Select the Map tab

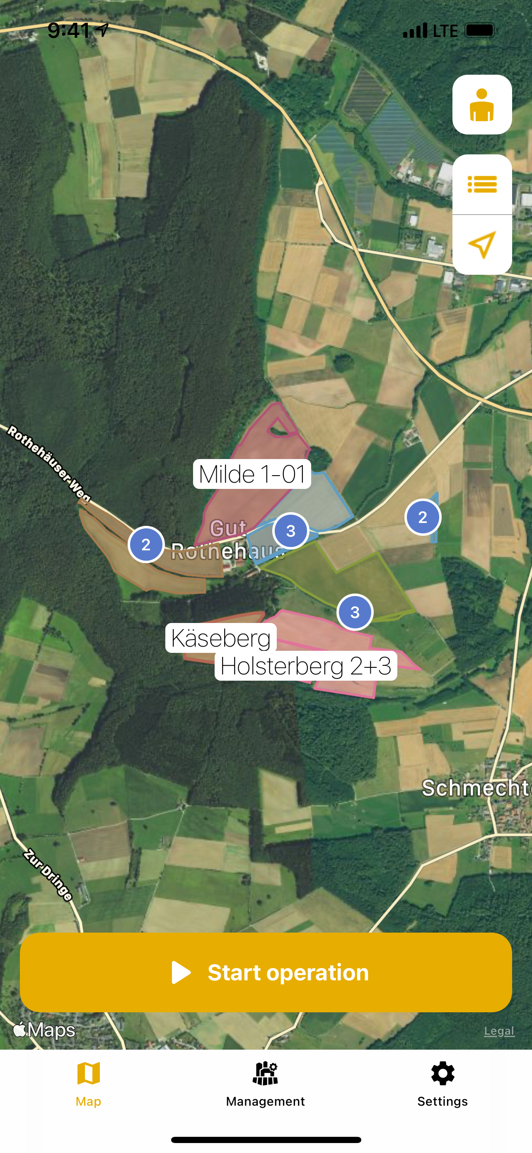(88, 1084)
